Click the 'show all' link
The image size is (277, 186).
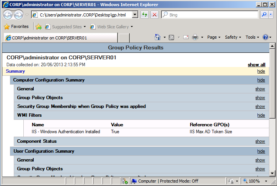point(256,65)
